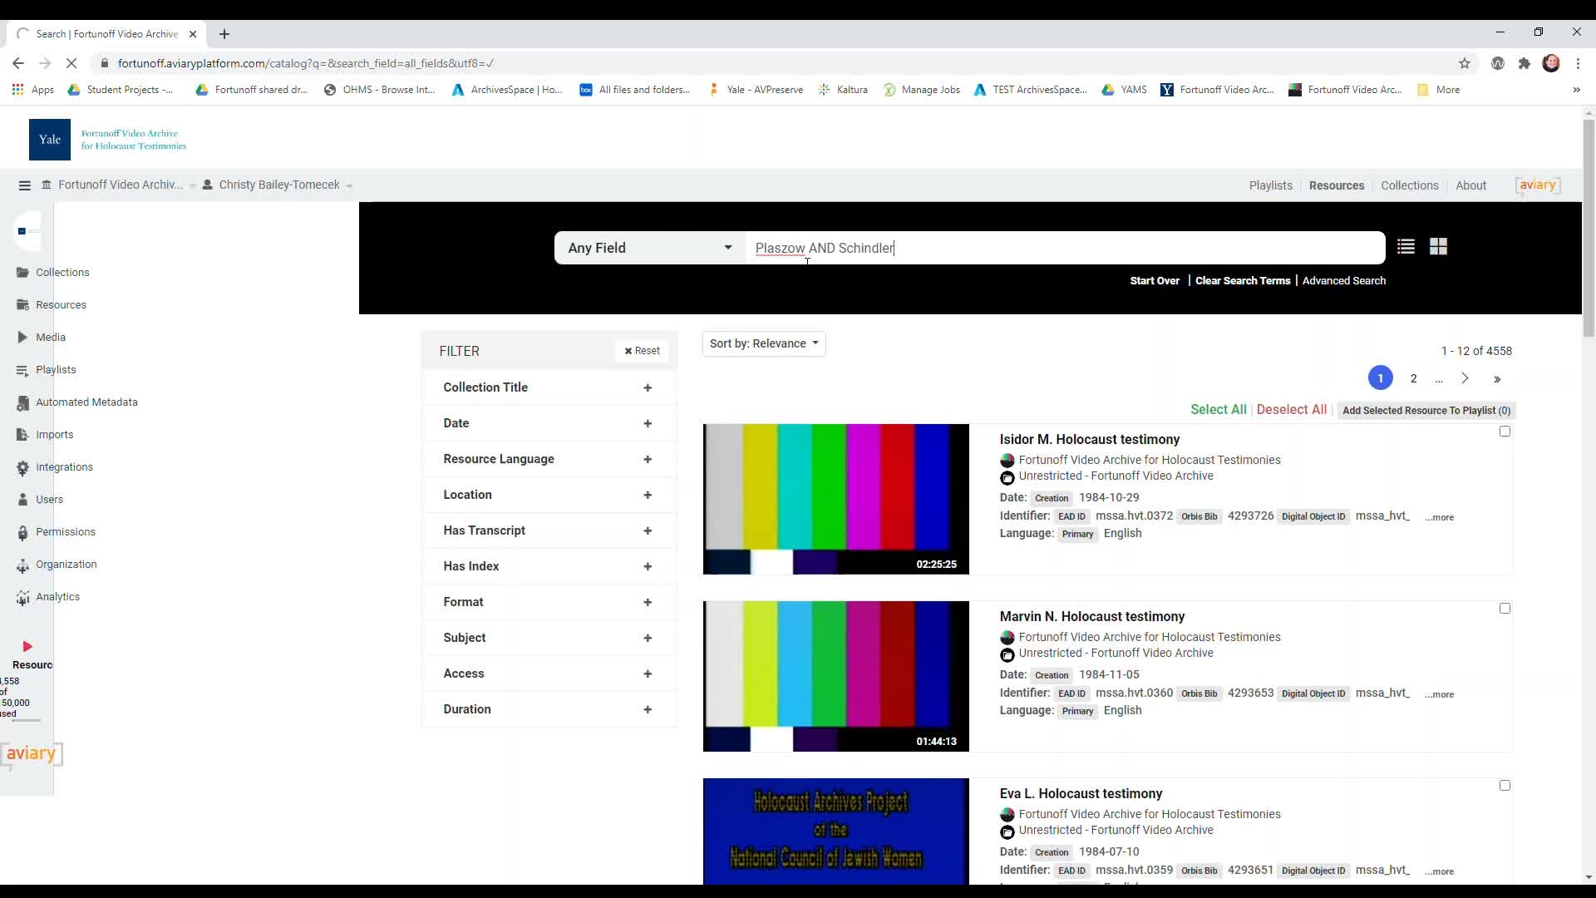This screenshot has height=898, width=1596.
Task: Open Isidor M. testimony color-bars thumbnail
Action: point(835,499)
